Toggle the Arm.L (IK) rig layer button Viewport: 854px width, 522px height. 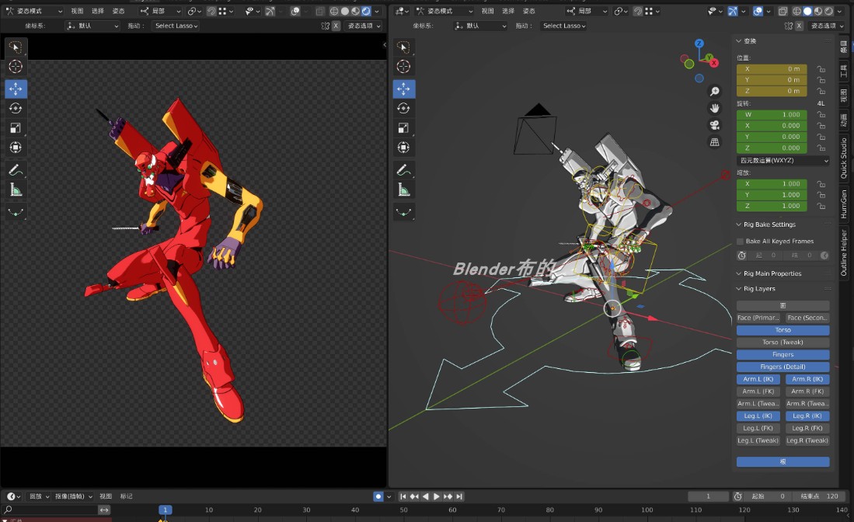[x=758, y=379]
